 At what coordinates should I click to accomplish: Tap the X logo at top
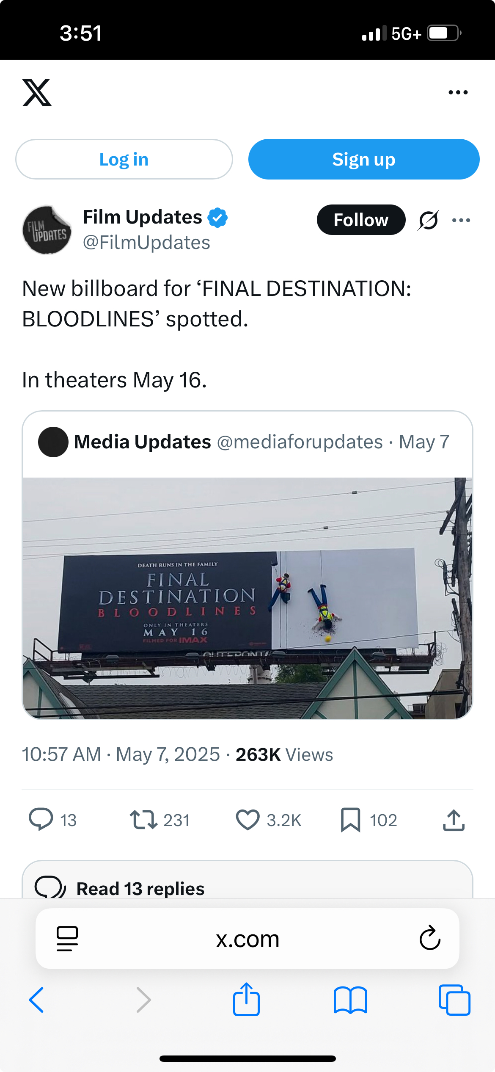coord(37,92)
